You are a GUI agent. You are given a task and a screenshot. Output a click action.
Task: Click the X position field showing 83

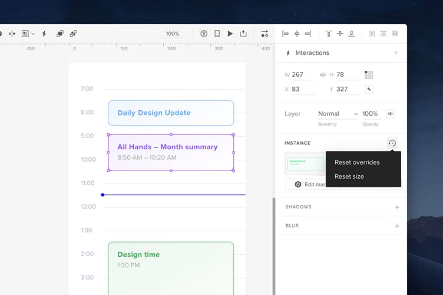303,89
